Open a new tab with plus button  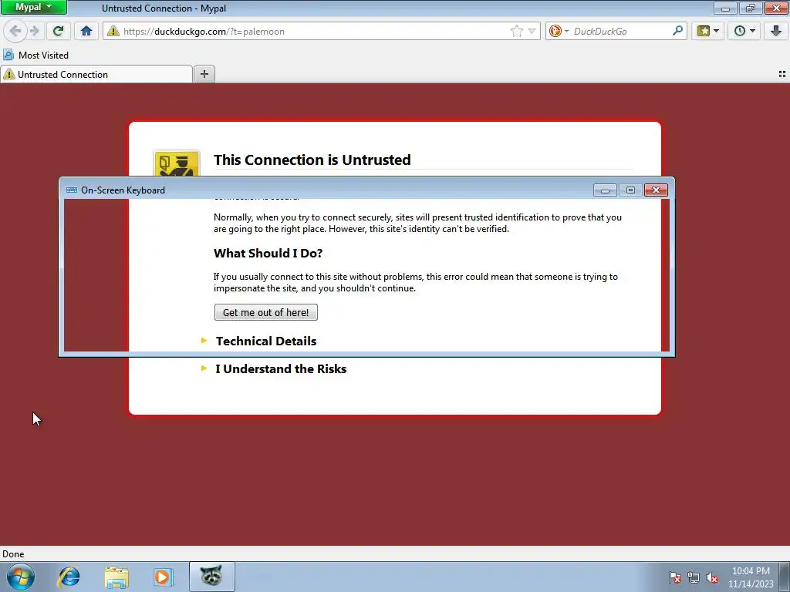tap(204, 75)
